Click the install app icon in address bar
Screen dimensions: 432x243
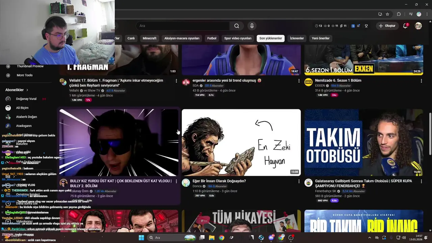(380, 14)
